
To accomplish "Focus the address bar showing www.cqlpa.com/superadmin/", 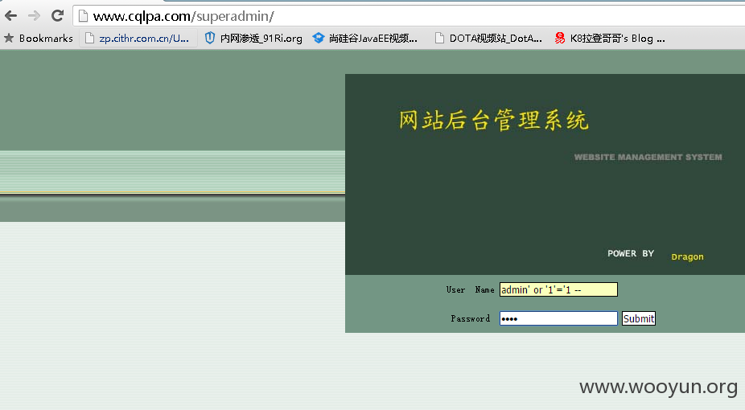I will pyautogui.click(x=409, y=16).
